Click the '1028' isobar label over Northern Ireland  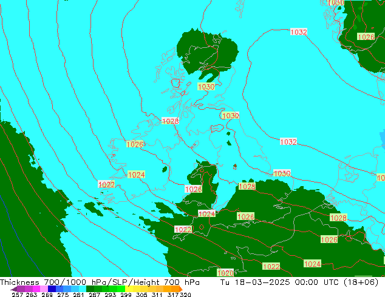(x=170, y=121)
